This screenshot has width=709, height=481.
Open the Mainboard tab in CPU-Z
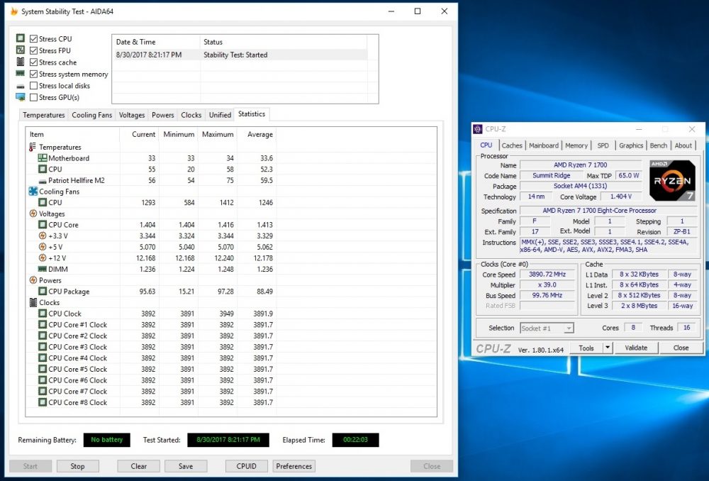pos(544,145)
